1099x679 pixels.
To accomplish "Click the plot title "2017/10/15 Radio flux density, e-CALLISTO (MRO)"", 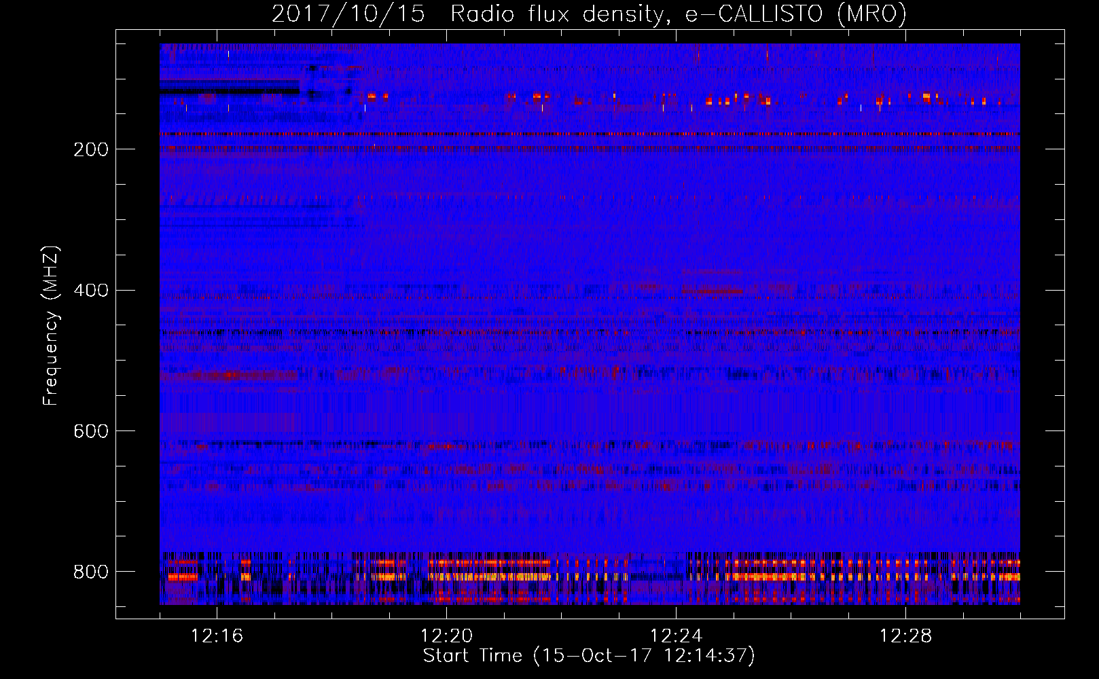I will 589,14.
